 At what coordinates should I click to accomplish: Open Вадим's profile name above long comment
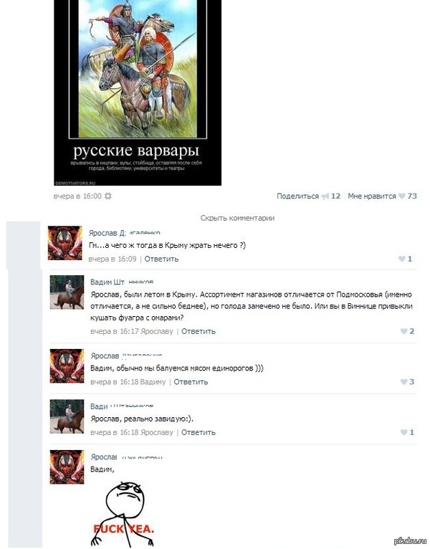pyautogui.click(x=122, y=282)
